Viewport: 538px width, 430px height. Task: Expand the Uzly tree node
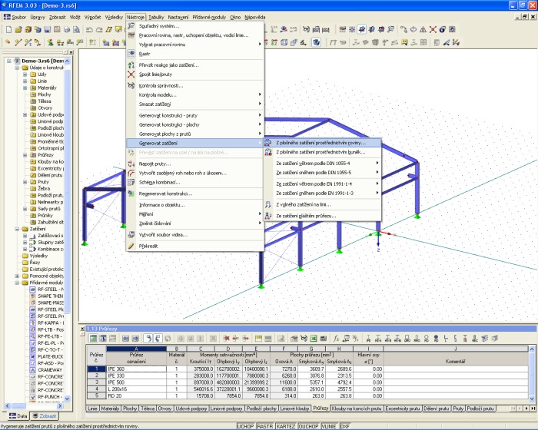point(25,74)
